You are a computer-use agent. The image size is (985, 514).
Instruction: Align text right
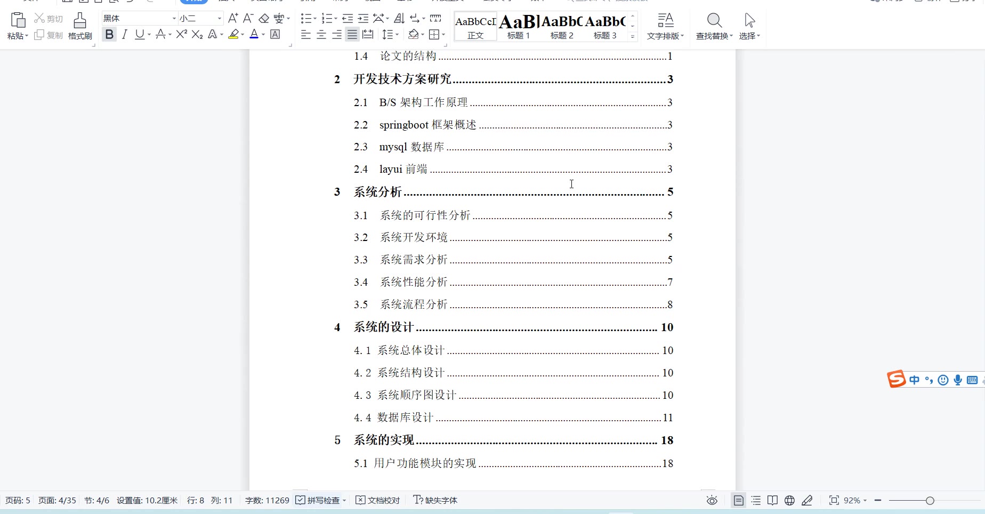(337, 35)
